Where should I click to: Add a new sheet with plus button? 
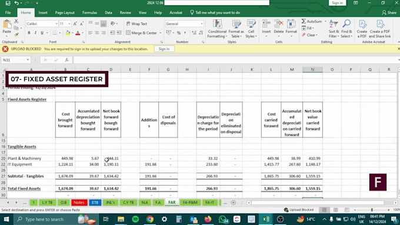tap(233, 203)
